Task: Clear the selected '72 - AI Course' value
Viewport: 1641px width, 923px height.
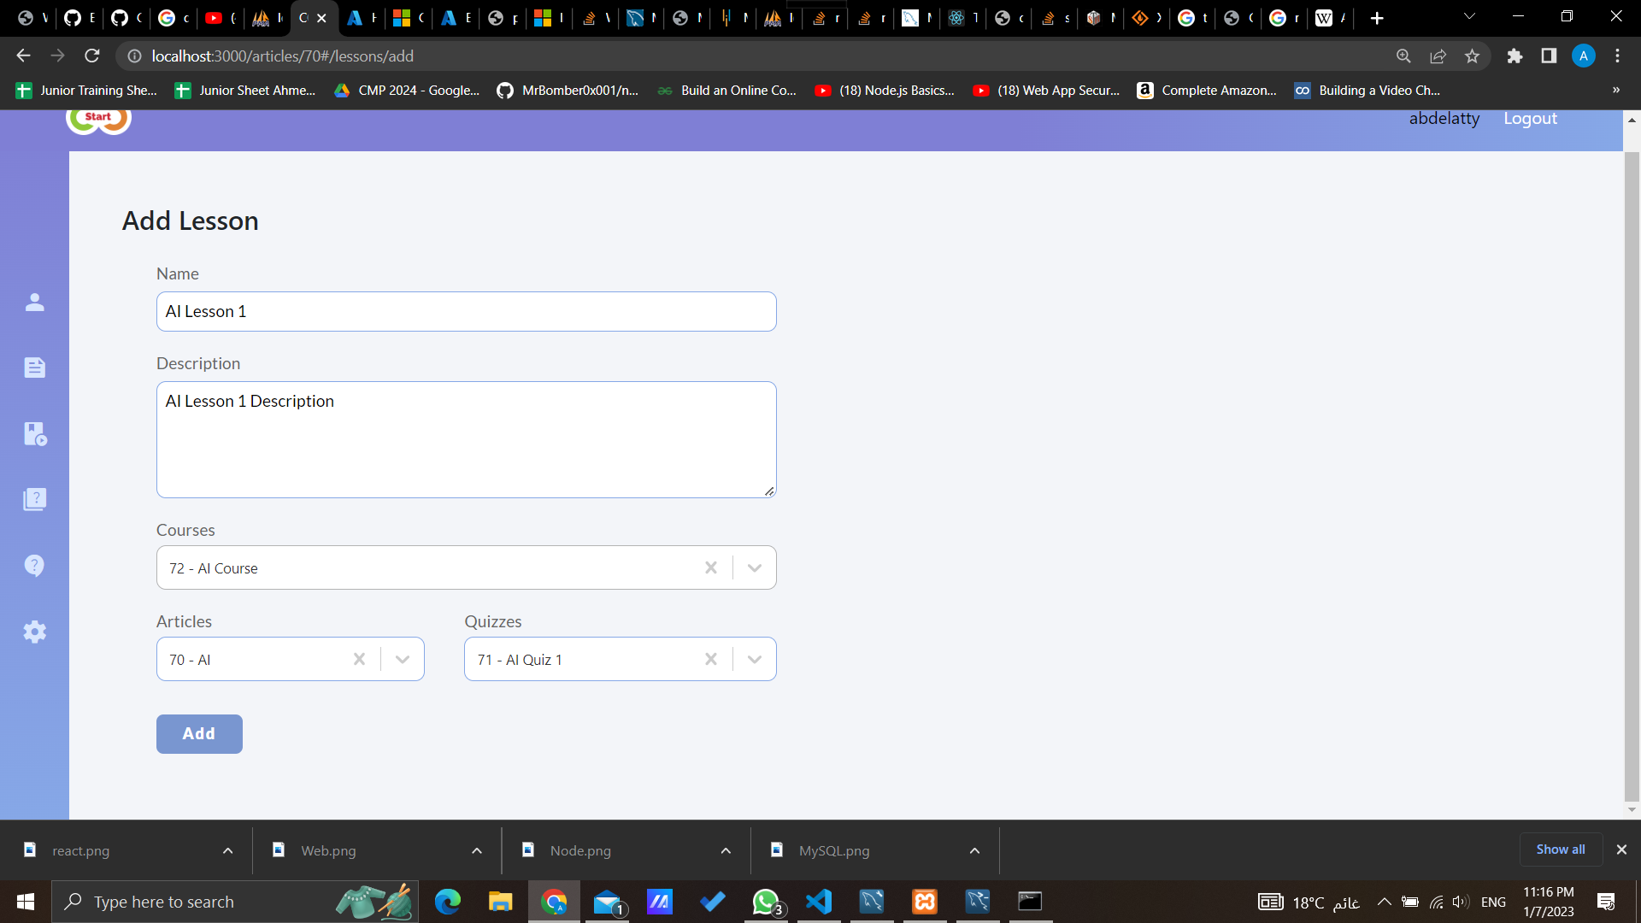Action: click(710, 568)
